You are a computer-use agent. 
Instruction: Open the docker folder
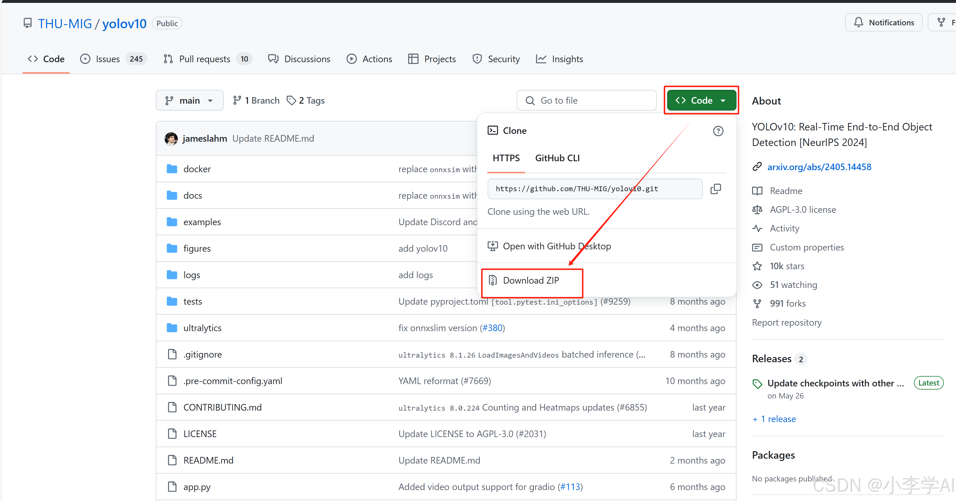pyautogui.click(x=197, y=169)
